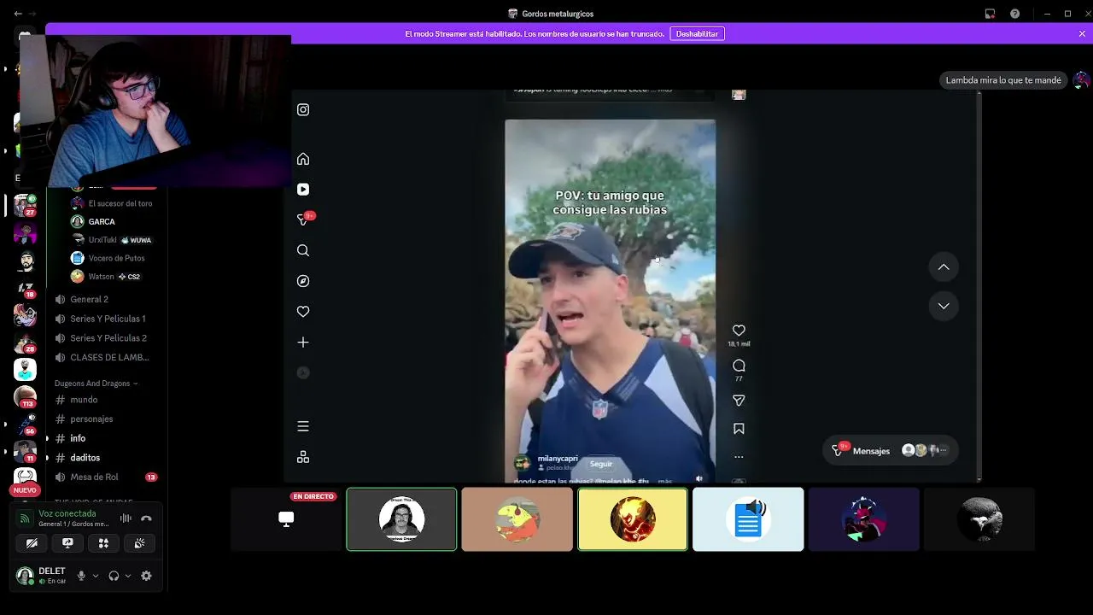This screenshot has width=1093, height=615.
Task: Open soundboard button in voice panel
Action: pos(139,543)
